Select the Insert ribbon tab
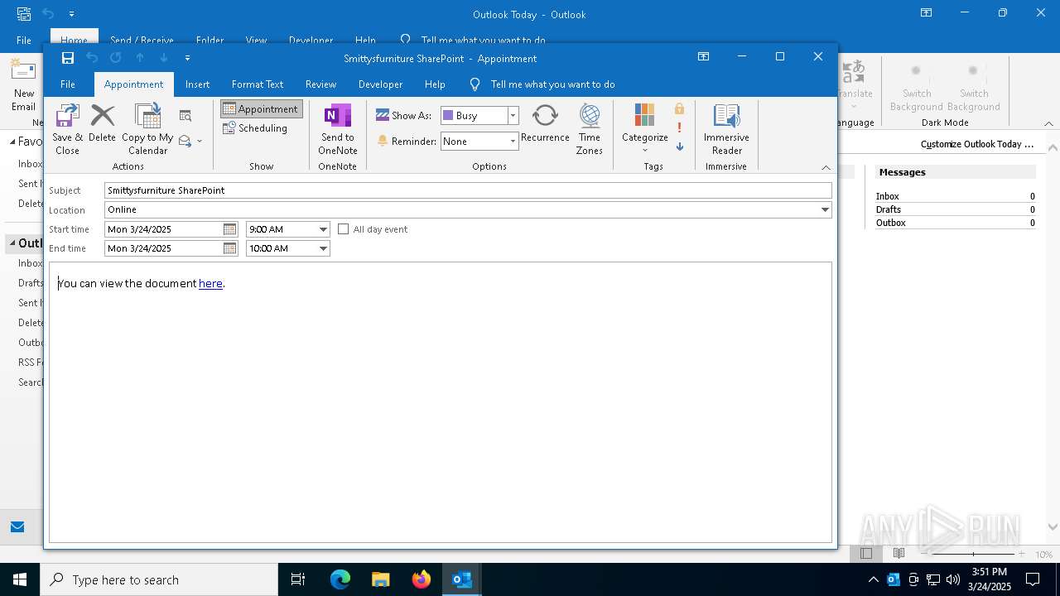 click(x=197, y=84)
